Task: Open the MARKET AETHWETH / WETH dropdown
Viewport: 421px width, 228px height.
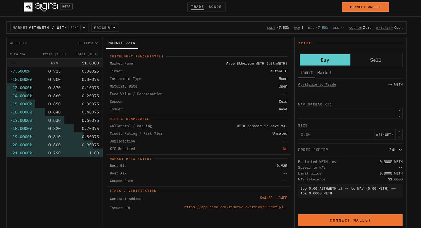Action: 50,28
